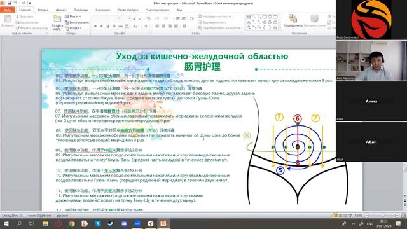Save presentation using Quick Access floppy icon
The width and height of the screenshot is (407, 229).
[10, 3]
